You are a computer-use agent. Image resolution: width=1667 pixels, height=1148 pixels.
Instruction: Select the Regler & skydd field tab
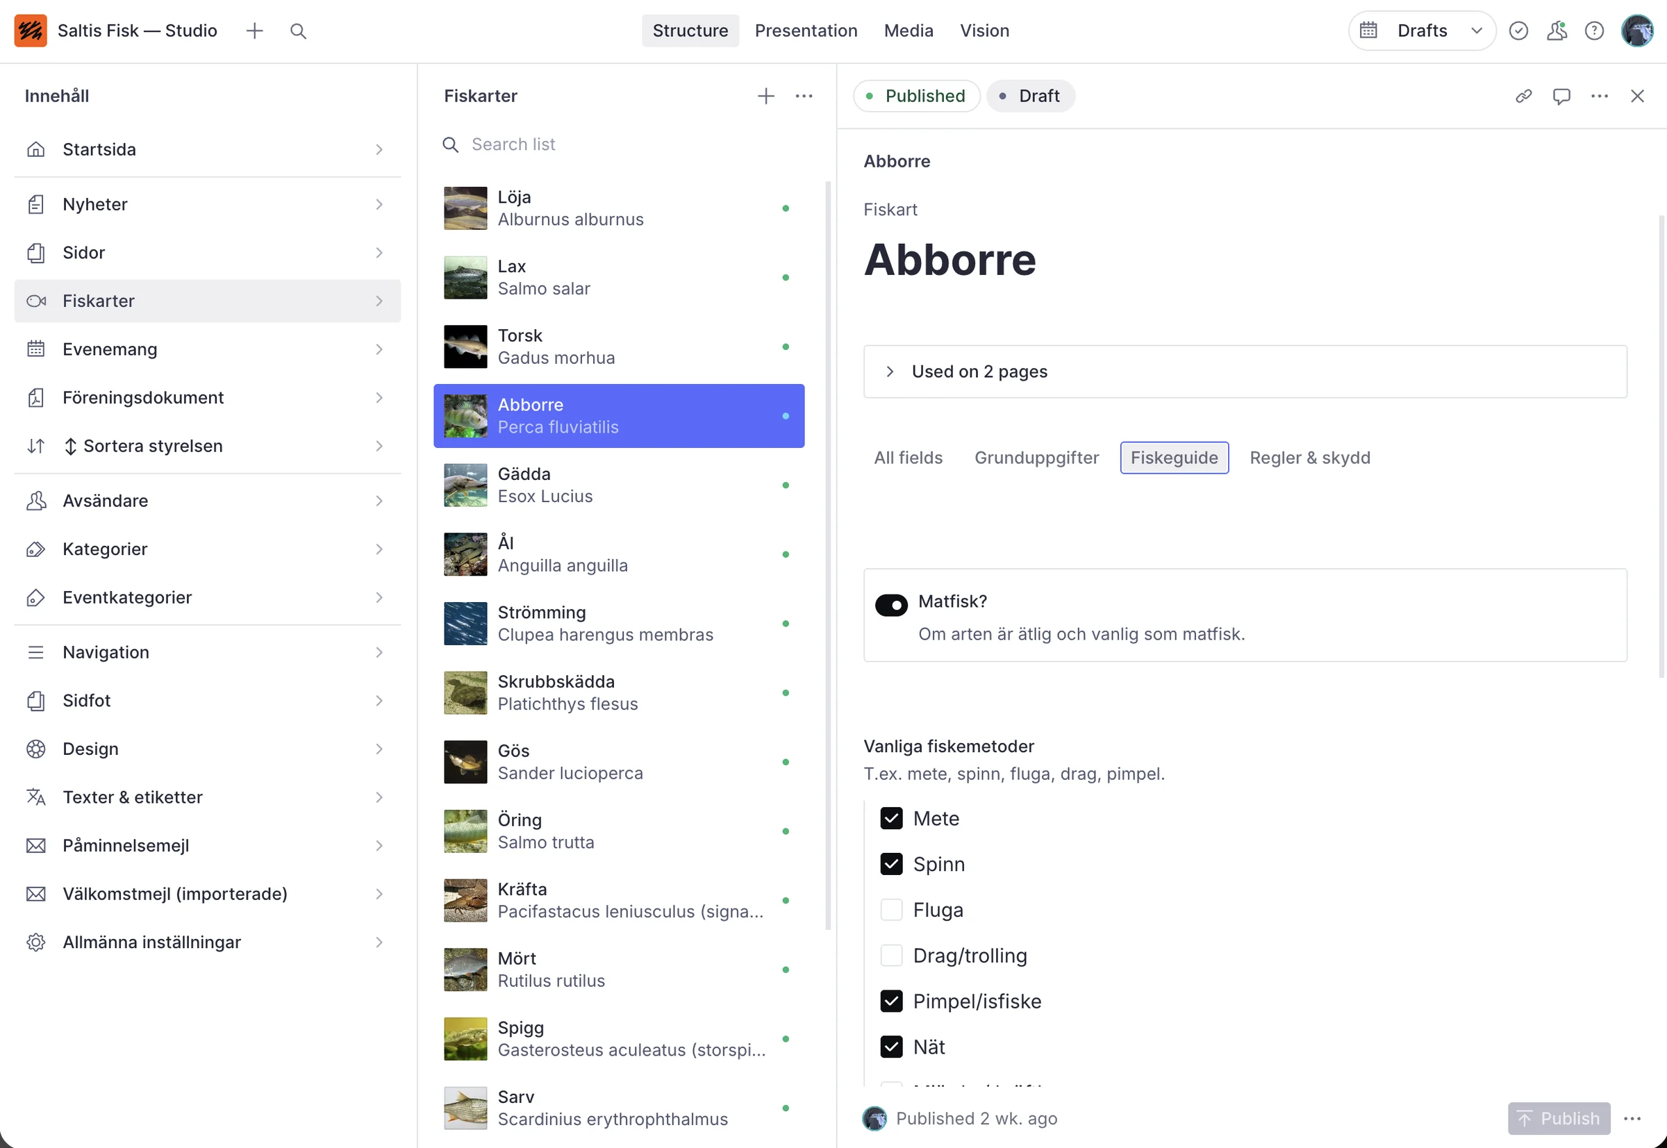[x=1309, y=458]
